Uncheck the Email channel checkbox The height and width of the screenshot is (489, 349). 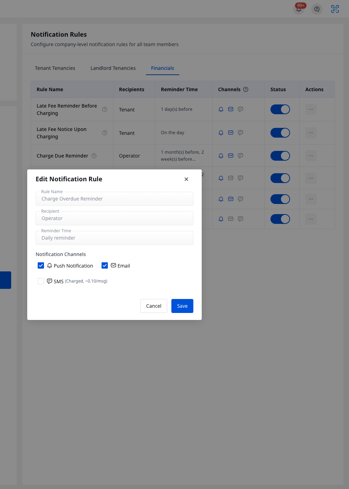click(x=105, y=265)
